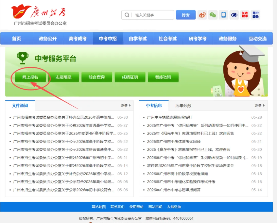The height and width of the screenshot is (223, 277).
Task: Open notice 关于公示2026年高中阶段学校 dated 05-22
Action: pos(64,141)
